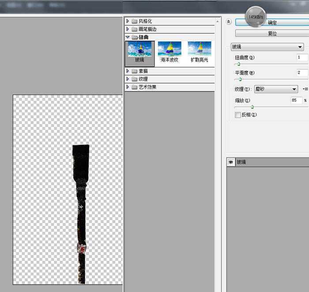Adjust the 扭曲度 slider handle
The height and width of the screenshot is (292, 309).
[x=238, y=64]
